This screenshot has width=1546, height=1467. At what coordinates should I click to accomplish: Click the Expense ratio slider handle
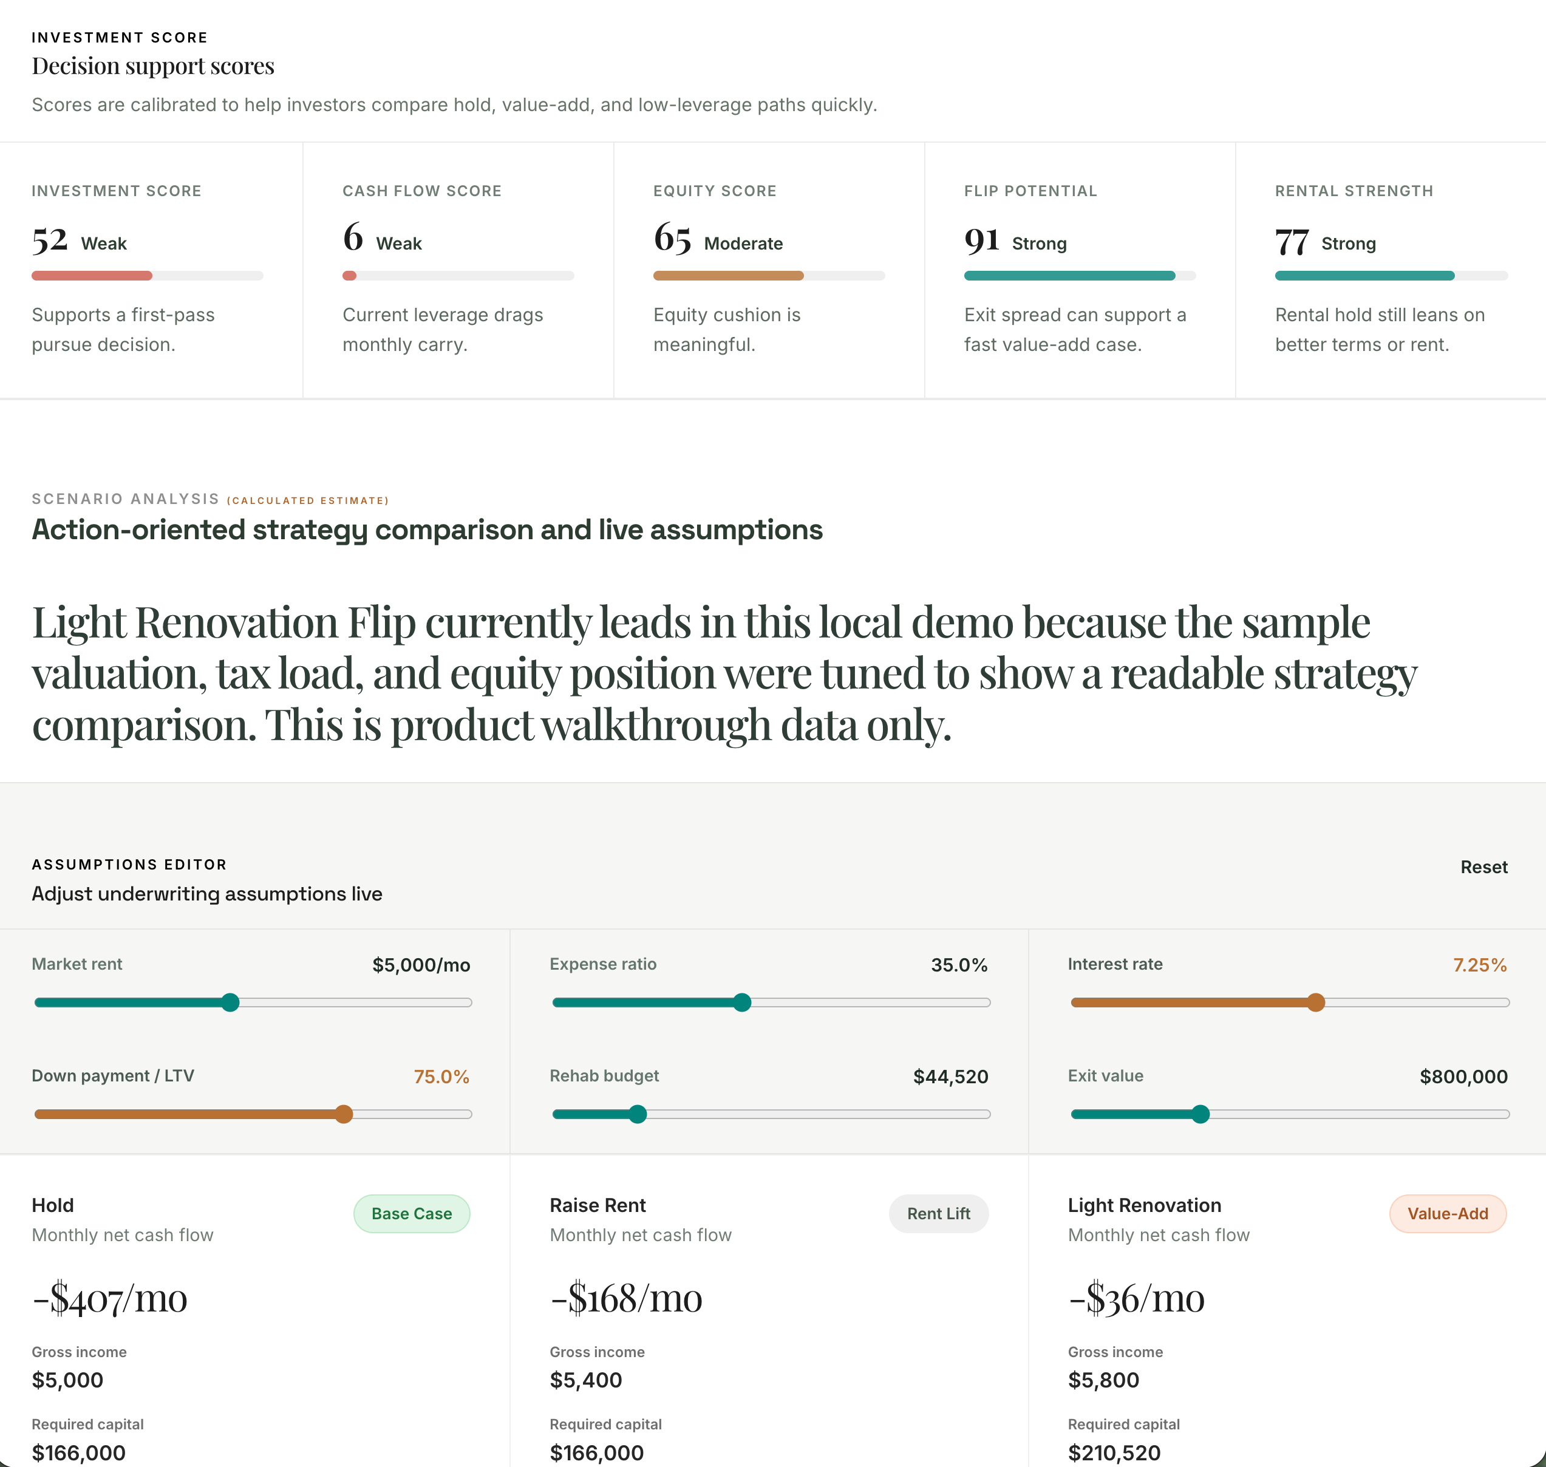742,1002
